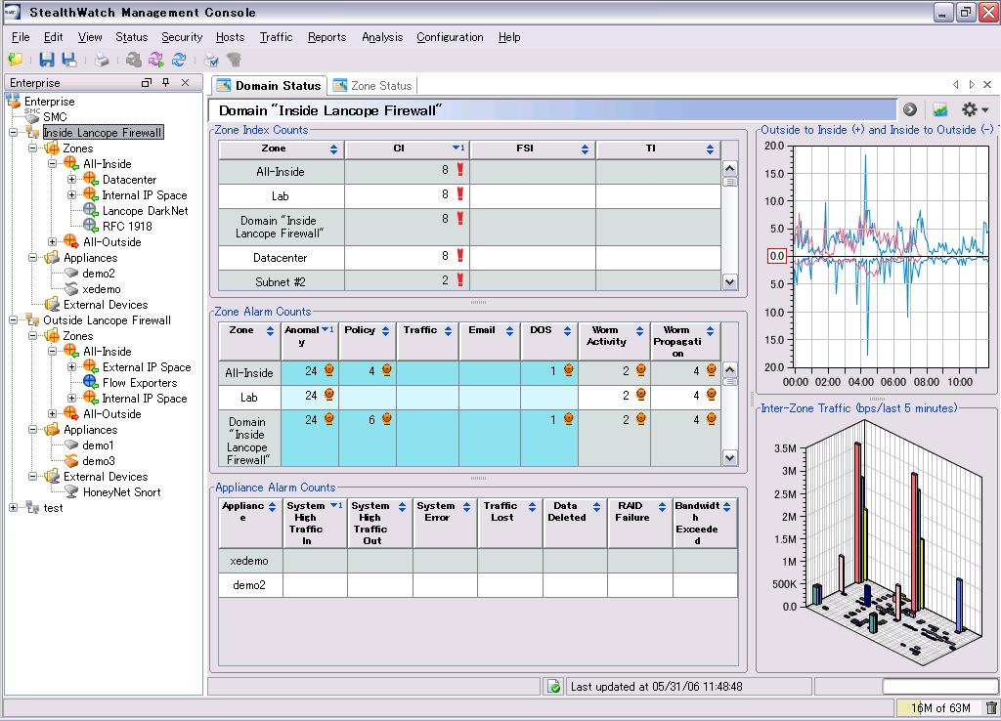Click the blue Refresh arrows icon
Viewport: 1001px width, 721px height.
179,60
